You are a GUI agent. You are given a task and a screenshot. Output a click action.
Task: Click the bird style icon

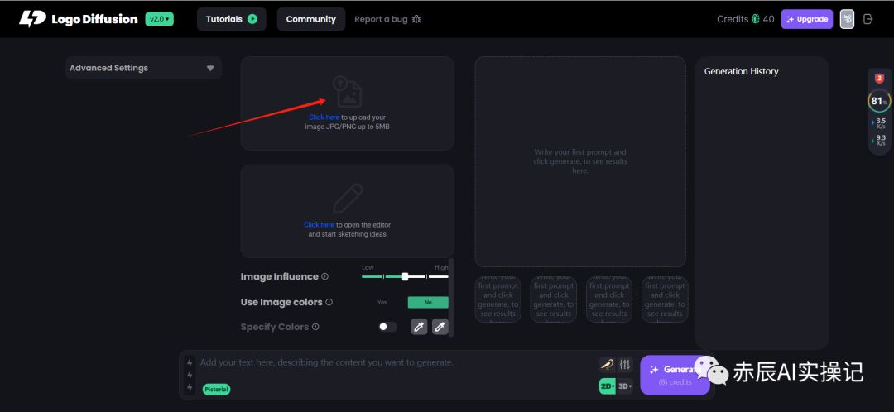coord(607,364)
